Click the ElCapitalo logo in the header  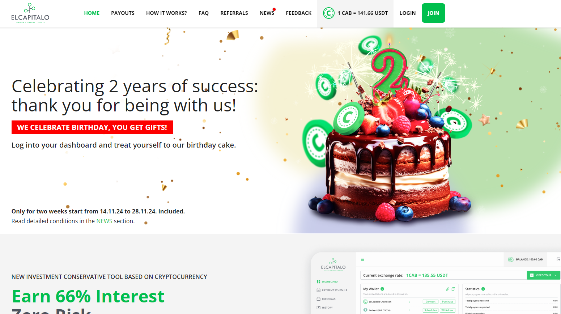coord(30,13)
